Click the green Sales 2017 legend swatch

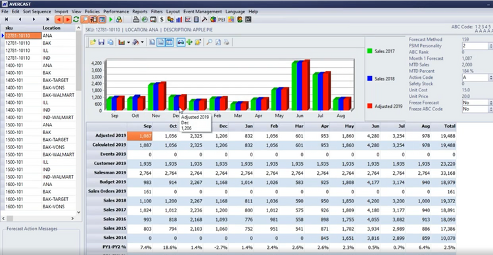pos(369,51)
